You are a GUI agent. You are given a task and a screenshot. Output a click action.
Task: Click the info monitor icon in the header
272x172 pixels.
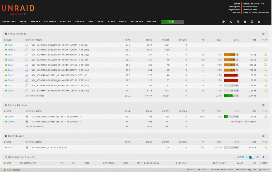pos(252,22)
